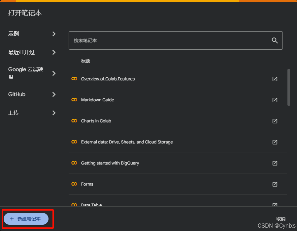Image resolution: width=297 pixels, height=231 pixels.
Task: Click the 标题 column header
Action: coord(85,61)
